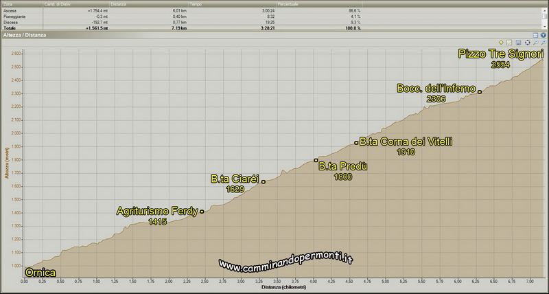Sort by the Percentuale column header
This screenshot has width=549, height=294.
pyautogui.click(x=319, y=5)
